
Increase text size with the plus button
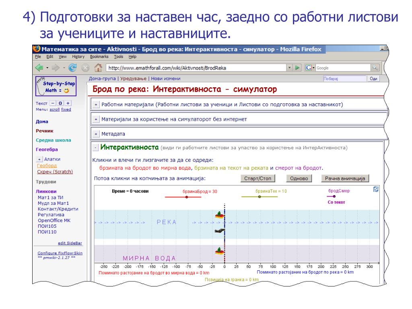coord(68,103)
